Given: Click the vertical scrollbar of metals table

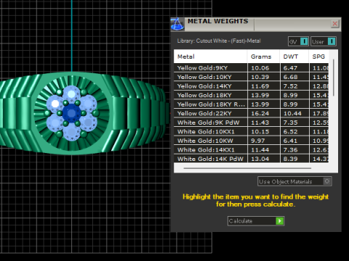Looking at the screenshot, I should tap(334, 78).
